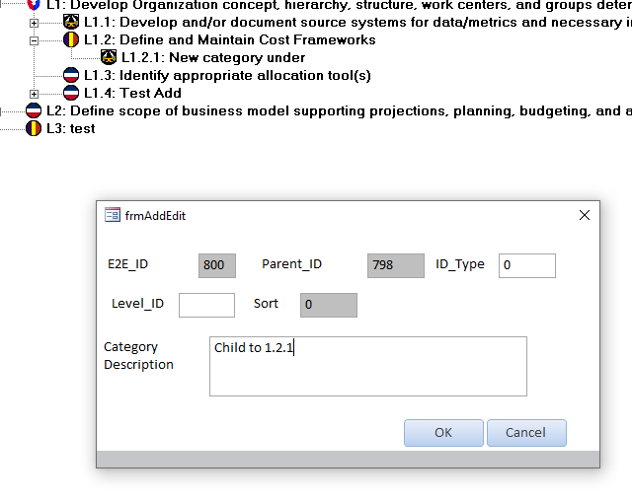
Task: Click the Parent_ID field showing 798
Action: pos(396,265)
